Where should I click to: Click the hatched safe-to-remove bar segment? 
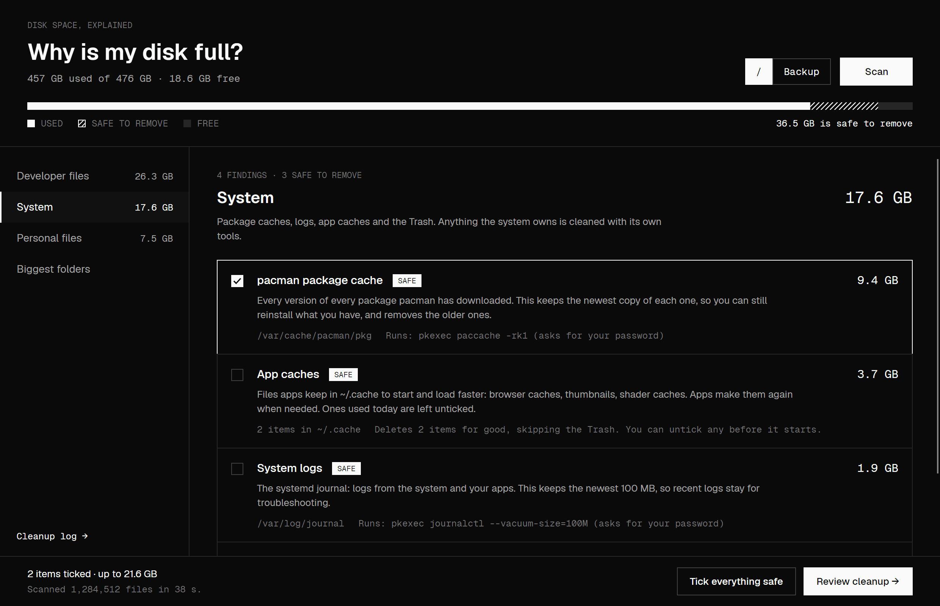tap(844, 106)
